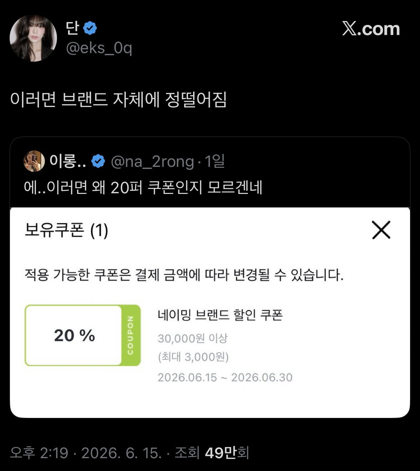Close the 보유쿠폰 popup with the X
The width and height of the screenshot is (420, 471).
click(381, 230)
